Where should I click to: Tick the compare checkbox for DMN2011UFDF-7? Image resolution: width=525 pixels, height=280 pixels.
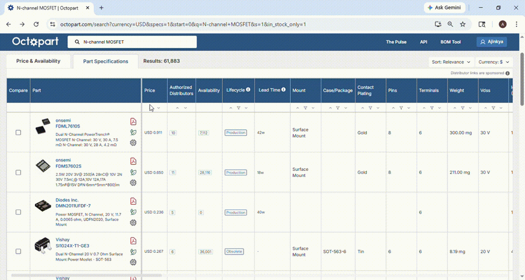(x=18, y=212)
